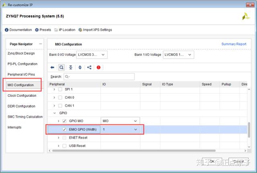The image size is (257, 173).
Task: Click the Pullup column header
Action: [230, 84]
